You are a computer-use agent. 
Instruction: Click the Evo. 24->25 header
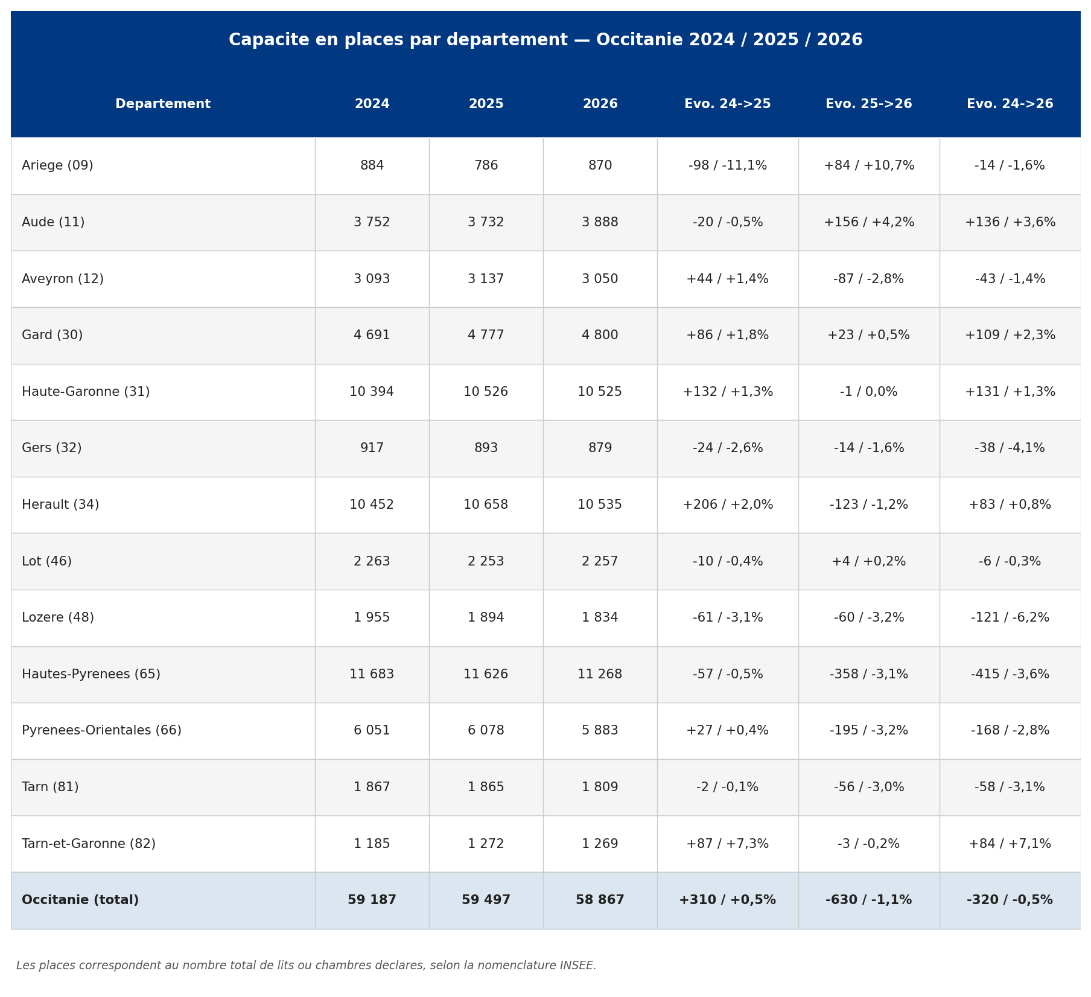[x=727, y=104]
